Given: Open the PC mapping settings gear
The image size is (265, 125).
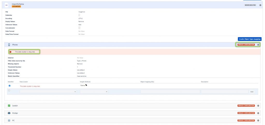Looking at the screenshot, I should click(x=258, y=120).
